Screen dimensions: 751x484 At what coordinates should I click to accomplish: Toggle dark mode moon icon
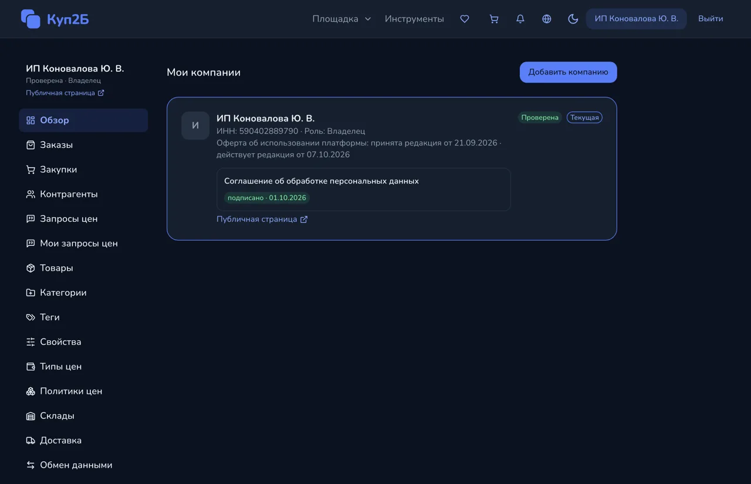[573, 19]
